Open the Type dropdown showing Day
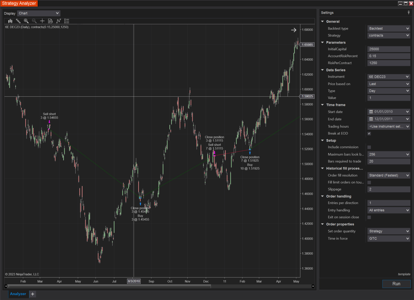 coord(389,91)
